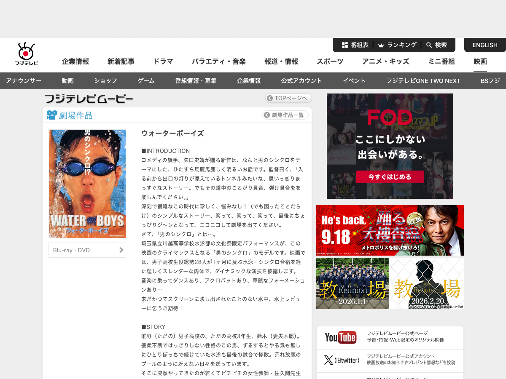Open the 検索 search
The height and width of the screenshot is (379, 506).
[436, 45]
